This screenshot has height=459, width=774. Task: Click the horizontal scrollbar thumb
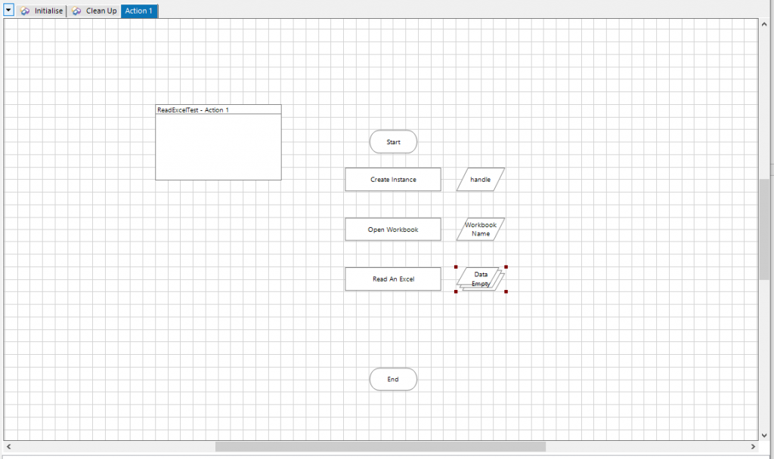point(380,447)
